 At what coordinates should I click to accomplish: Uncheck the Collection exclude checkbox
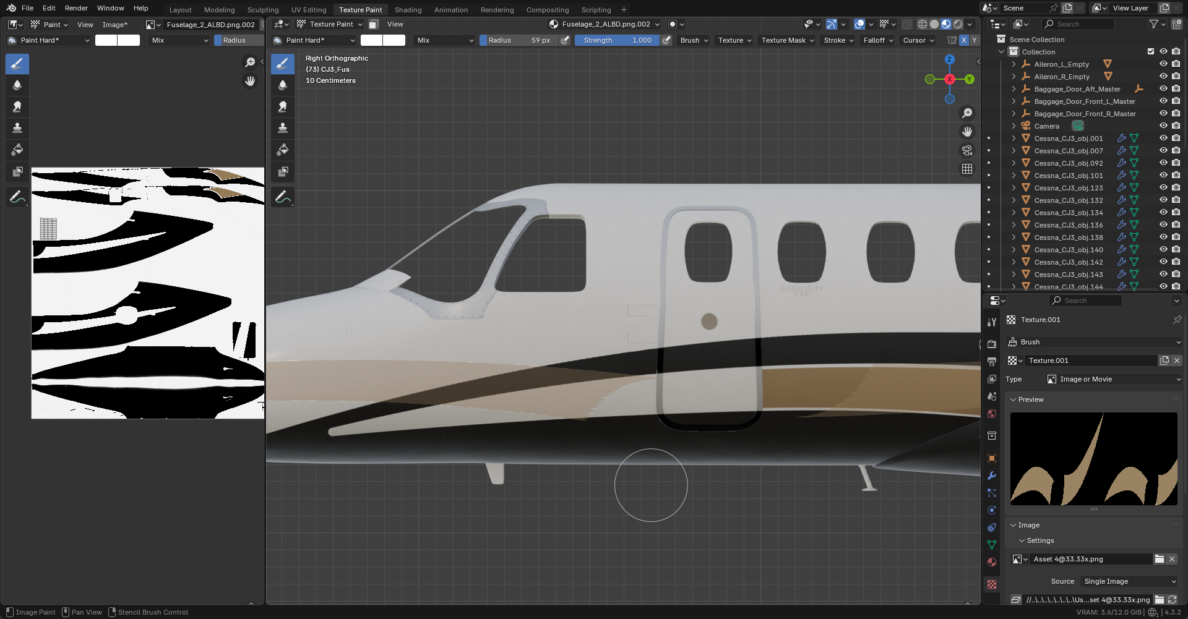[x=1151, y=52]
